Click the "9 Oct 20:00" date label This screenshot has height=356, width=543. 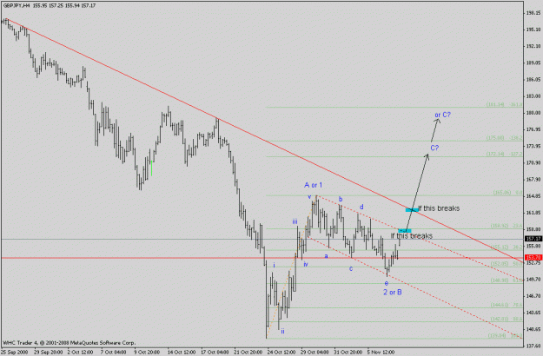coord(147,353)
